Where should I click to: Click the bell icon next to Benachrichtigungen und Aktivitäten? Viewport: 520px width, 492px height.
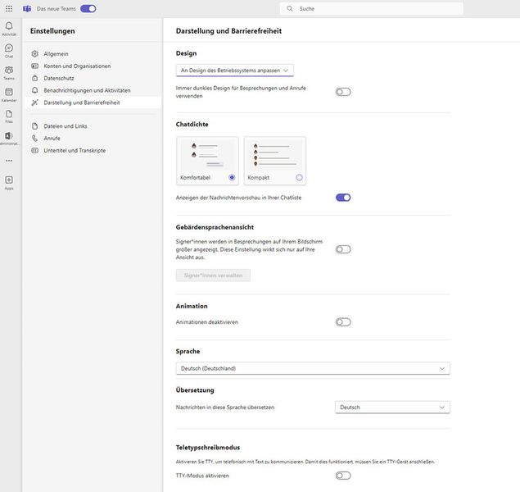[x=35, y=90]
